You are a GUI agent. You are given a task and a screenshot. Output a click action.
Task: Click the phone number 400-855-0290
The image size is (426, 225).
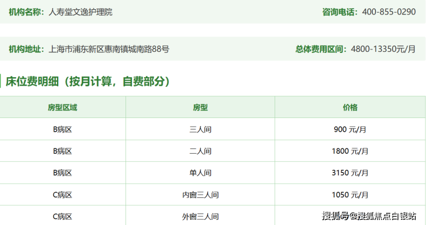tap(389, 12)
